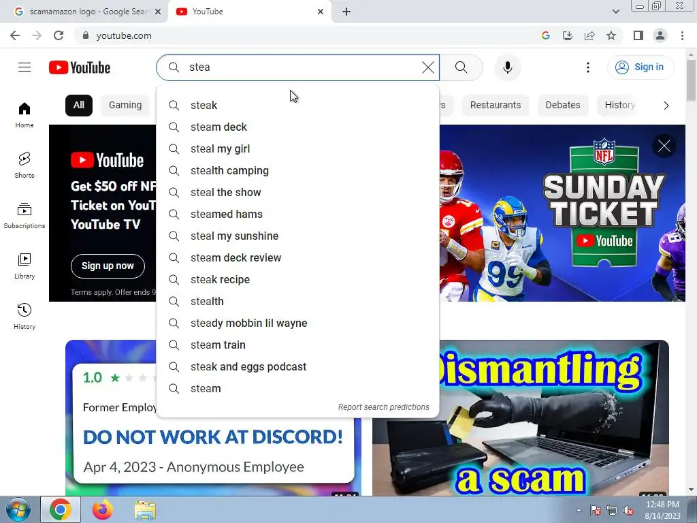Open the YouTube hamburger guide menu
The height and width of the screenshot is (523, 697).
[x=25, y=67]
